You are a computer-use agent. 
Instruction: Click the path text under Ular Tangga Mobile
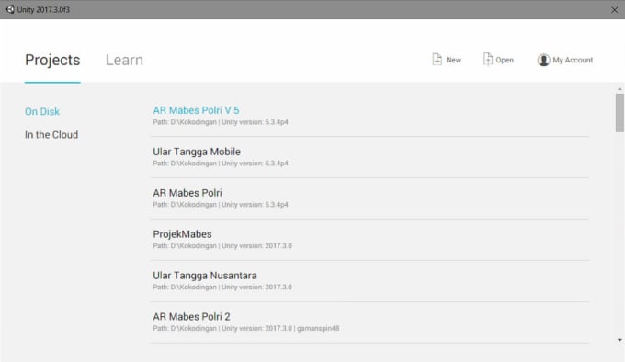coord(221,164)
